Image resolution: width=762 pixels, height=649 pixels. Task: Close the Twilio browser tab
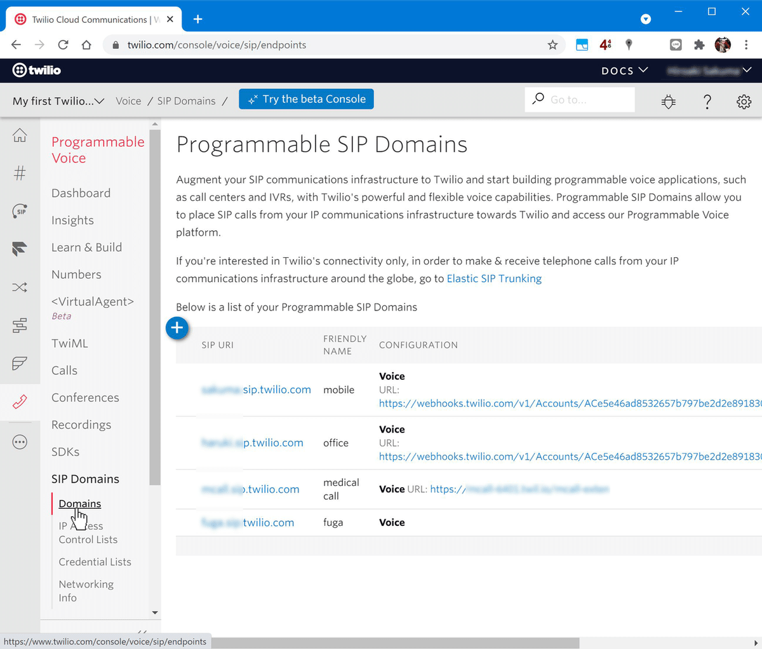pyautogui.click(x=170, y=19)
